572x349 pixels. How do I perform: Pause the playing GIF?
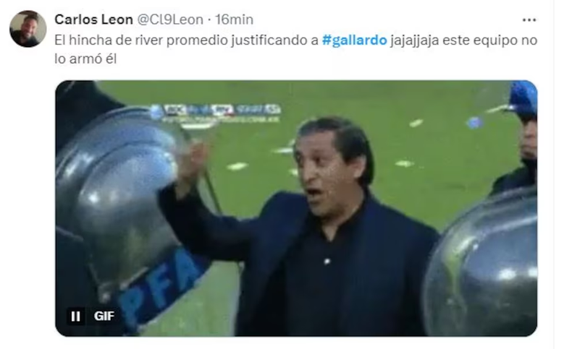click(x=75, y=316)
